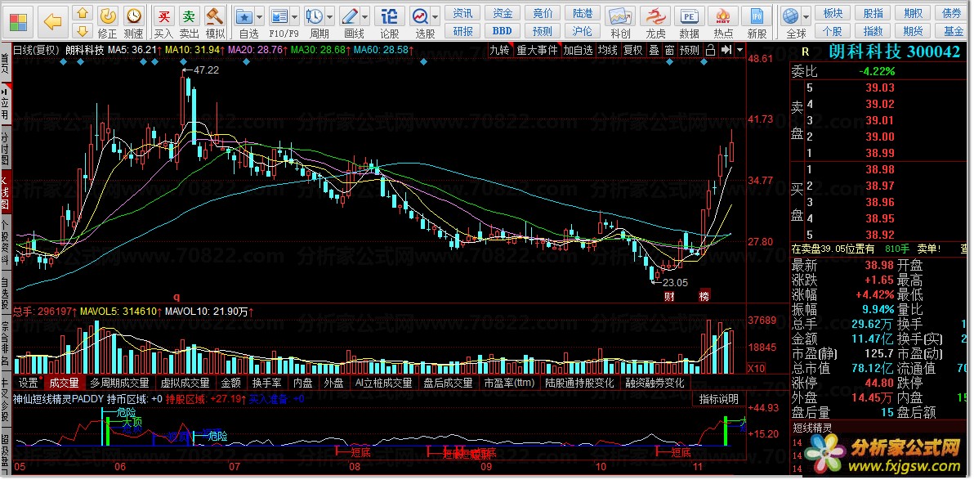Click the BBD button
This screenshot has height=480, width=974.
[502, 30]
